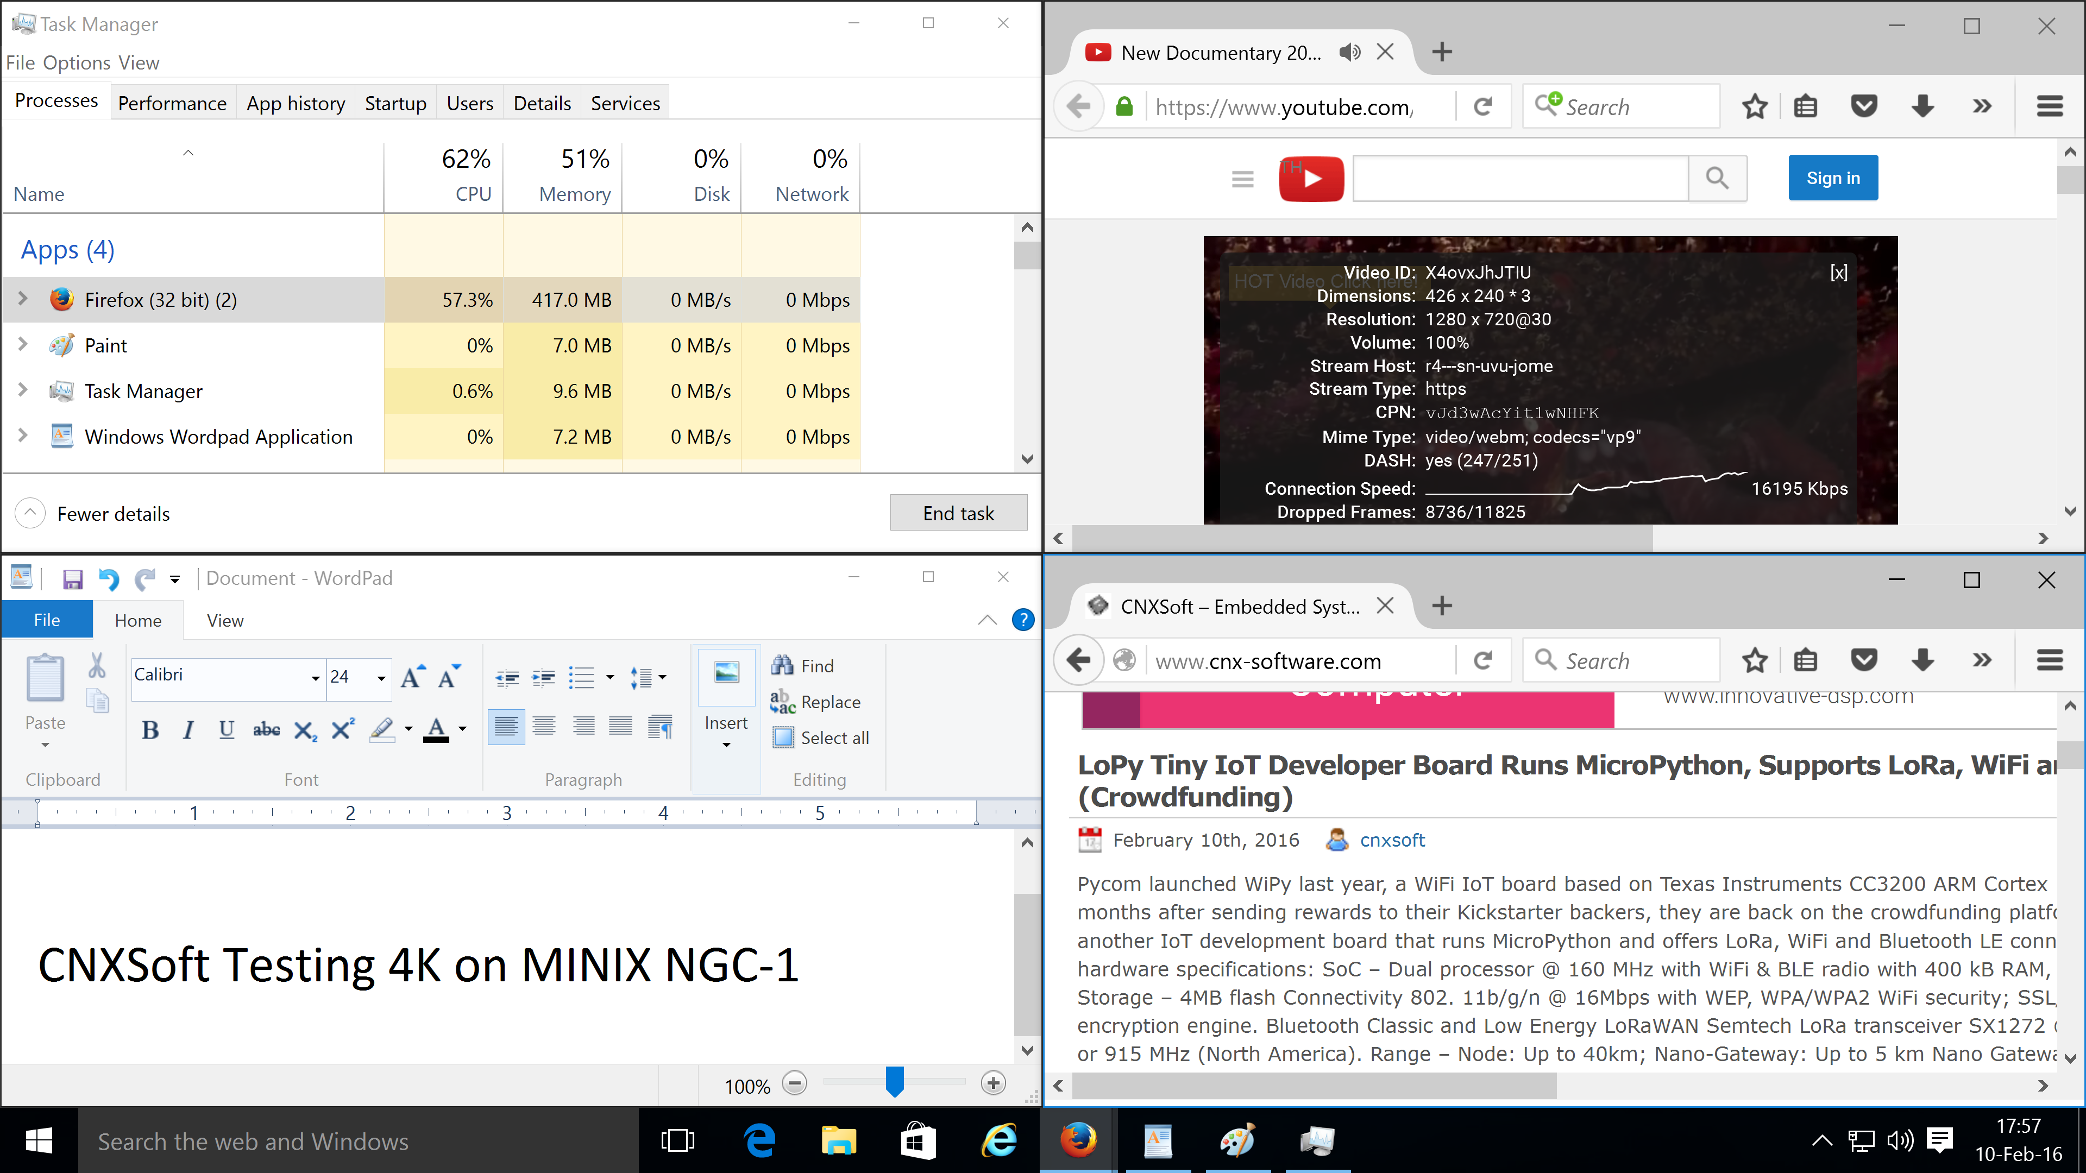This screenshot has height=1173, width=2086.
Task: Open the cnxsoft author link
Action: [x=1392, y=840]
